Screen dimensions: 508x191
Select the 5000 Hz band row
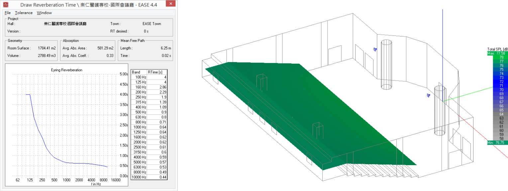(x=149, y=162)
